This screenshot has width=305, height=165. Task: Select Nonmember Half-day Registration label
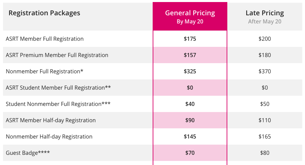point(49,136)
